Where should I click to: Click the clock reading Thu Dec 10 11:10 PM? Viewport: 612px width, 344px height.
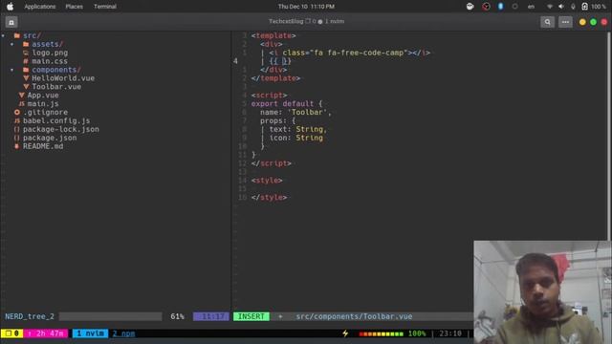tap(306, 7)
